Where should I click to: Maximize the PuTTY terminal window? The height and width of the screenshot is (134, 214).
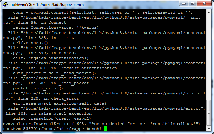(x=192, y=3)
